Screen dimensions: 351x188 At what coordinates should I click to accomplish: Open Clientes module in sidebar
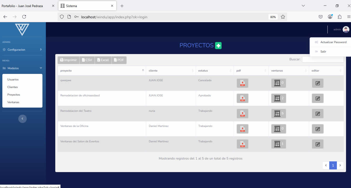(x=13, y=87)
